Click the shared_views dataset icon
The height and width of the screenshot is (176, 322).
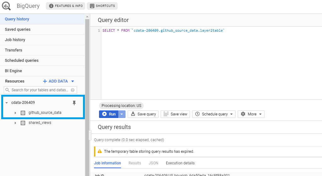point(23,123)
